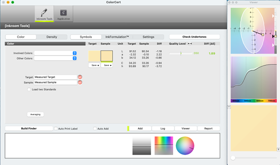Click the Viewer button

click(186, 128)
